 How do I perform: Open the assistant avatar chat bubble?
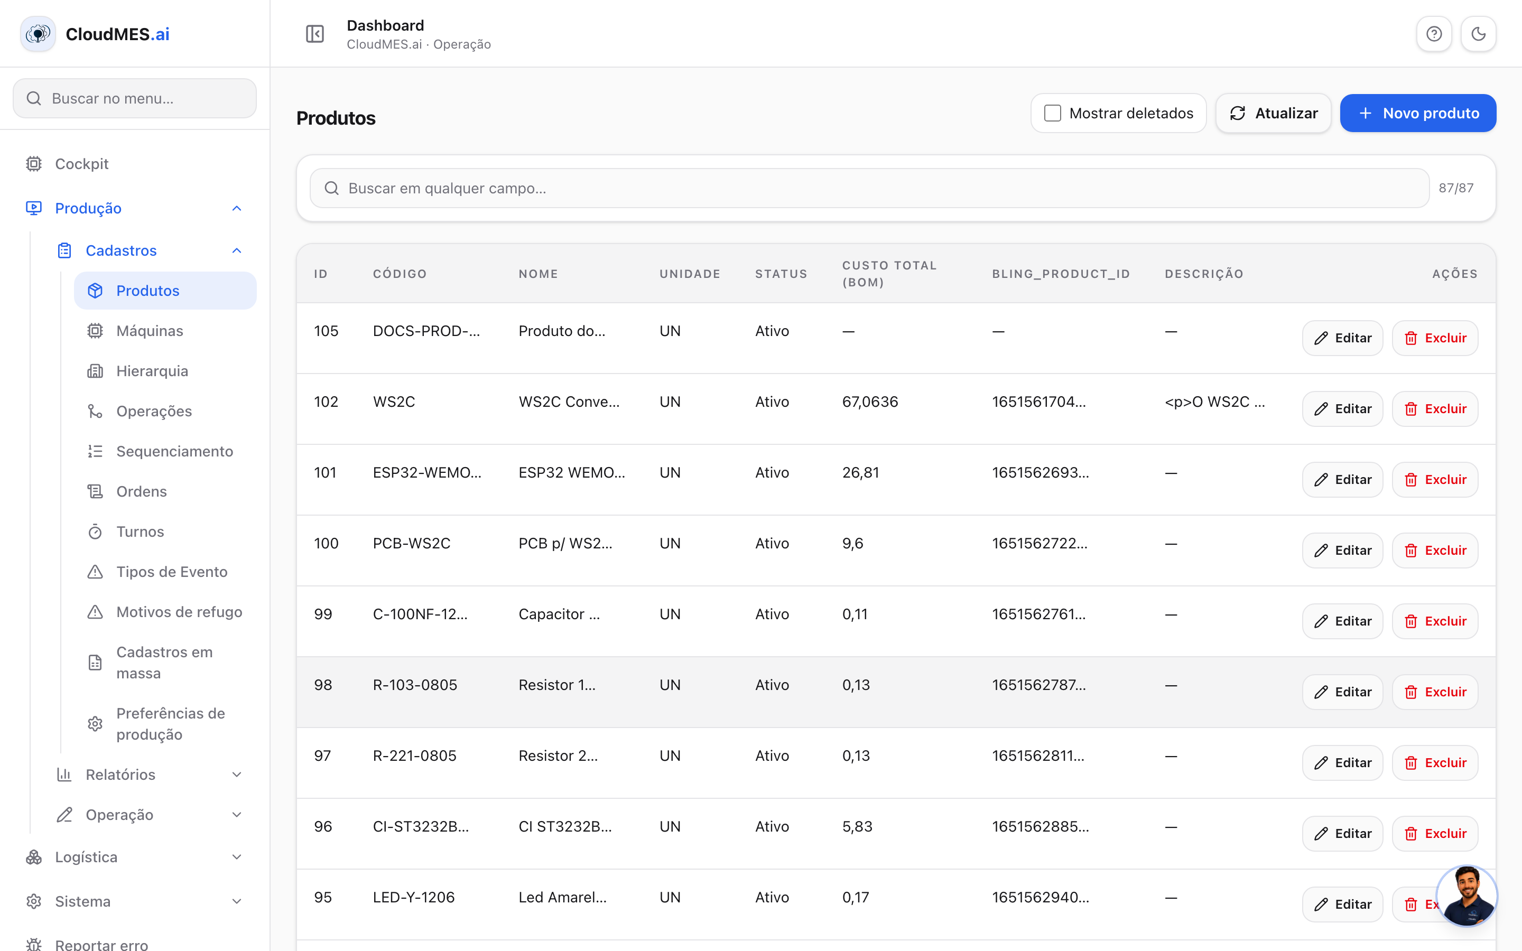pyautogui.click(x=1467, y=896)
